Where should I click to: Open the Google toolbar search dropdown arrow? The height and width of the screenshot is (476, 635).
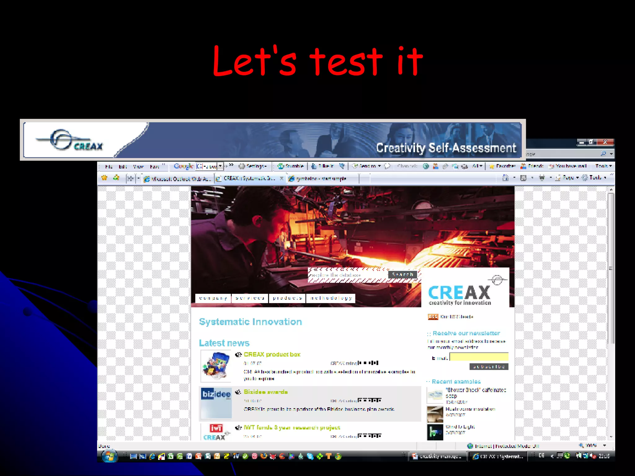pos(220,166)
